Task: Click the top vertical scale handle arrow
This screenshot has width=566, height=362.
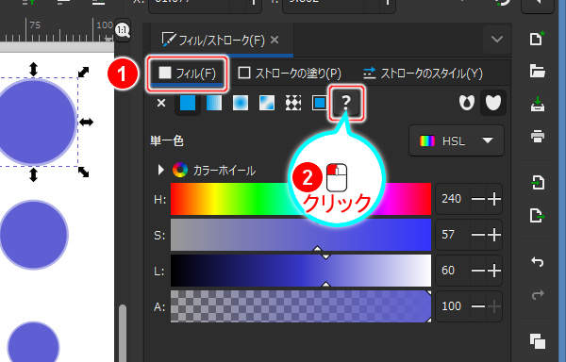Action: point(33,69)
